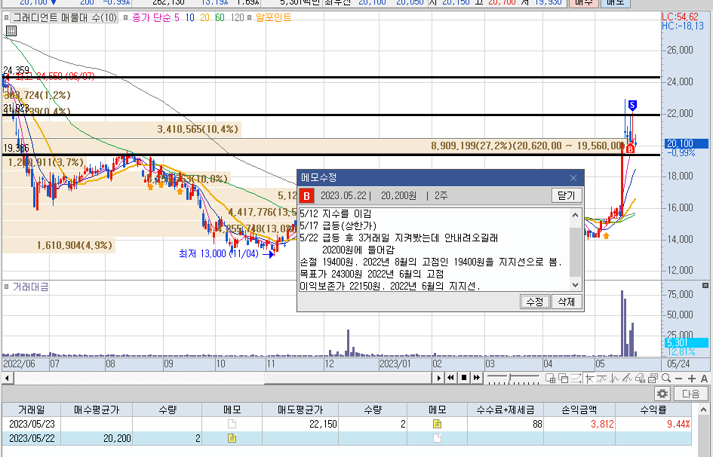Click the fast-forward double-arrow button

tap(476, 378)
